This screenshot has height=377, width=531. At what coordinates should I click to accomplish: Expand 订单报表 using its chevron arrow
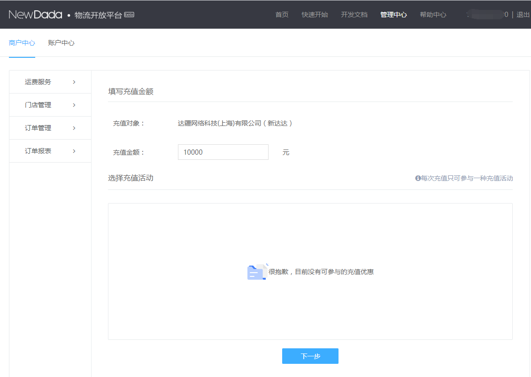[x=74, y=151]
